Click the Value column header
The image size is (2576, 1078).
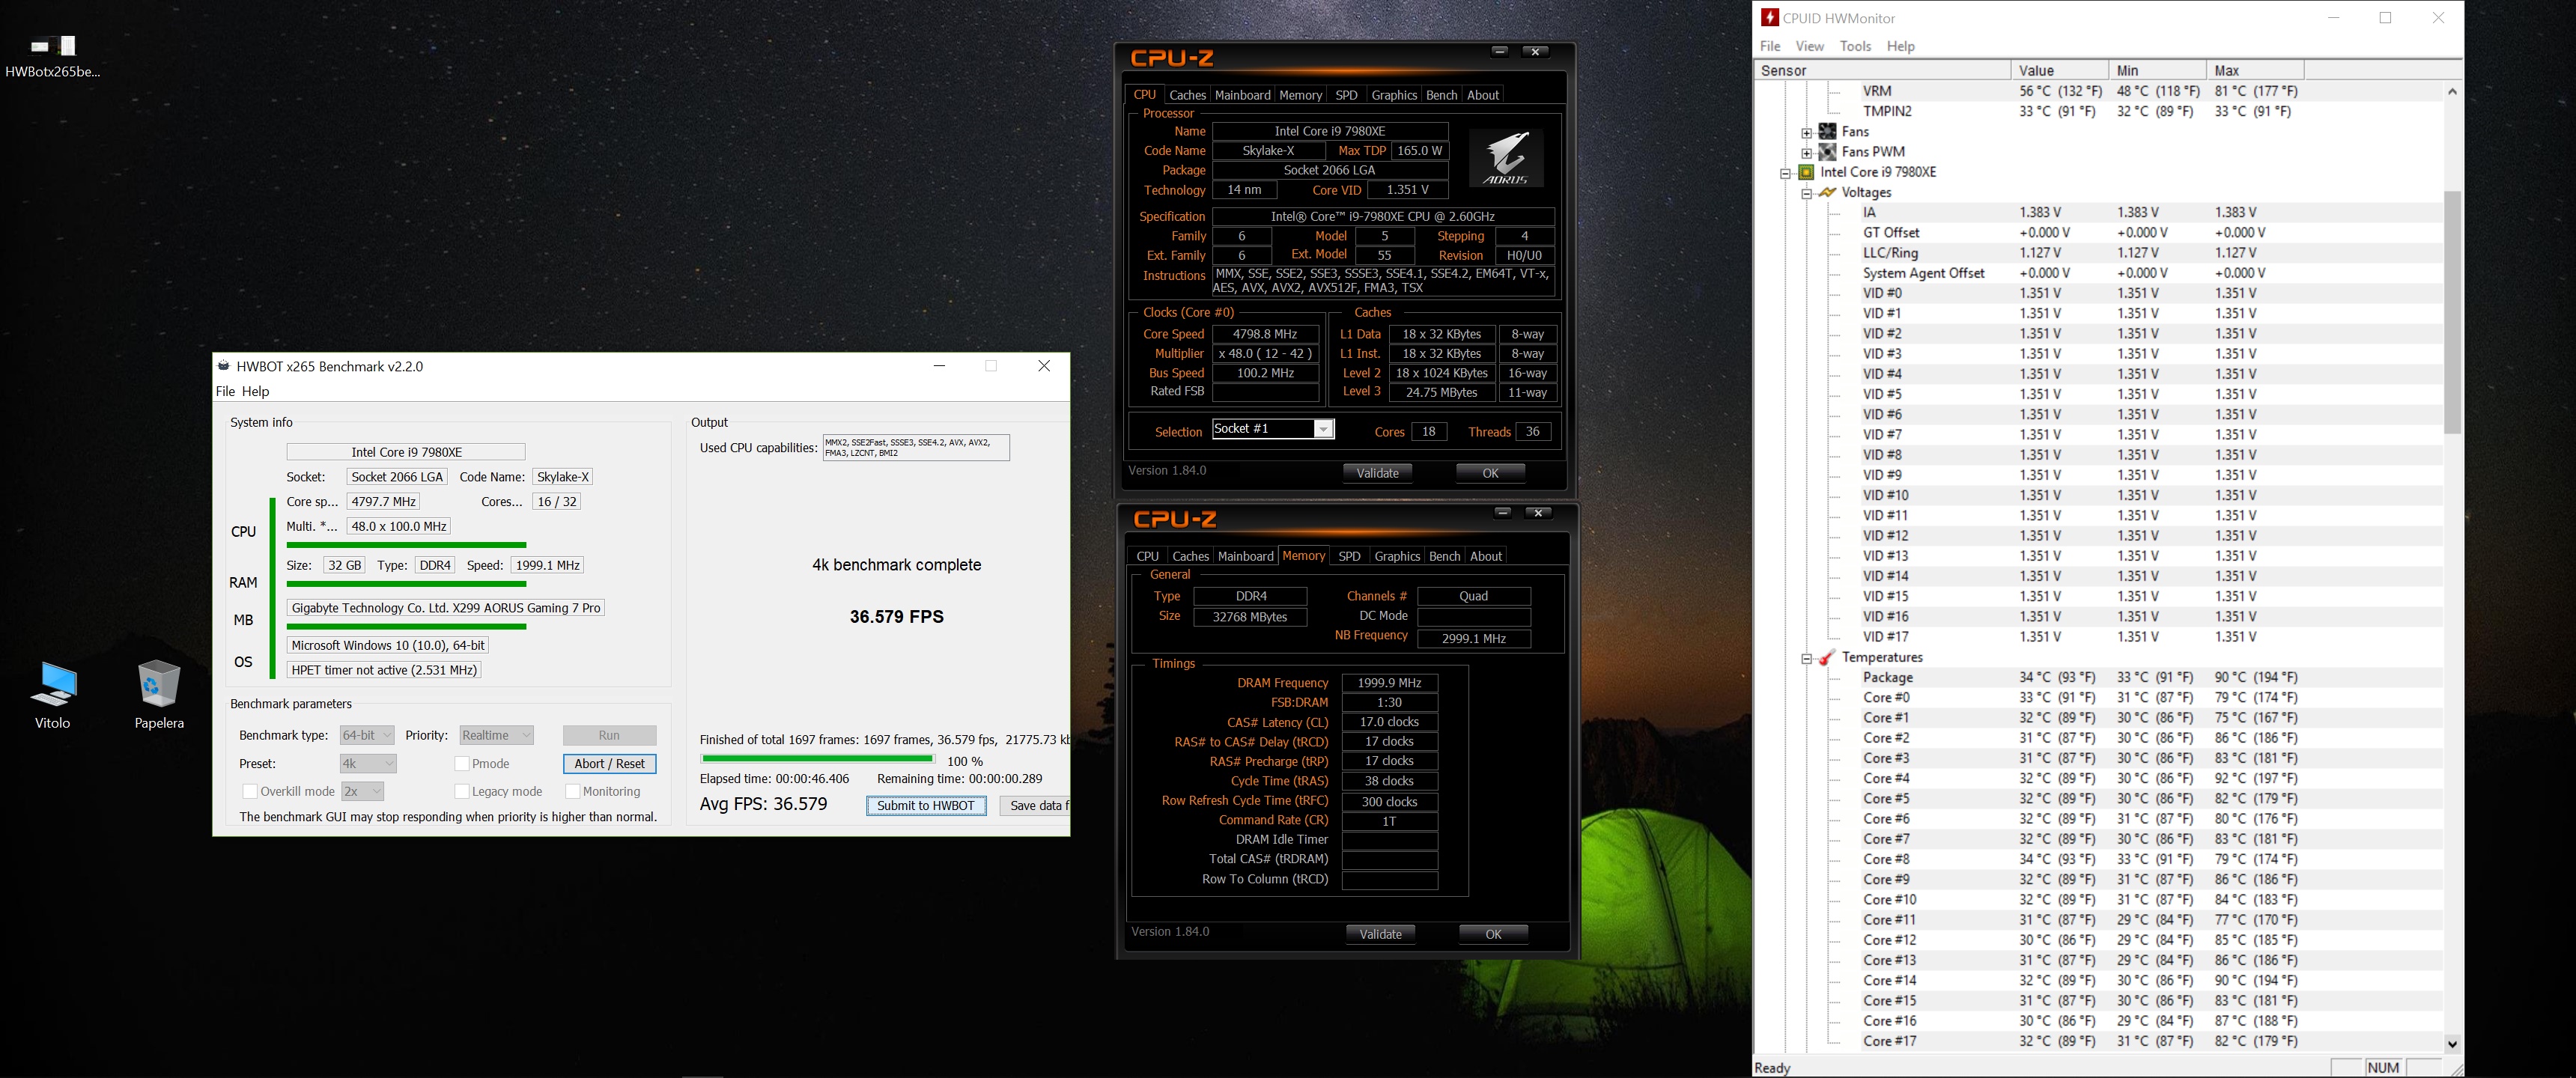(2060, 70)
